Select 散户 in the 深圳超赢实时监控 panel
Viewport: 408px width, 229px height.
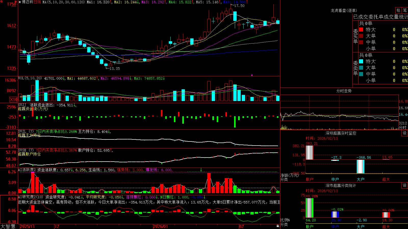[x=310, y=179]
